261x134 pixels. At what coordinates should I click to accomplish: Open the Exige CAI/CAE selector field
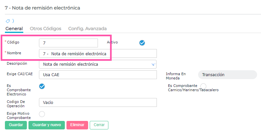point(98,75)
